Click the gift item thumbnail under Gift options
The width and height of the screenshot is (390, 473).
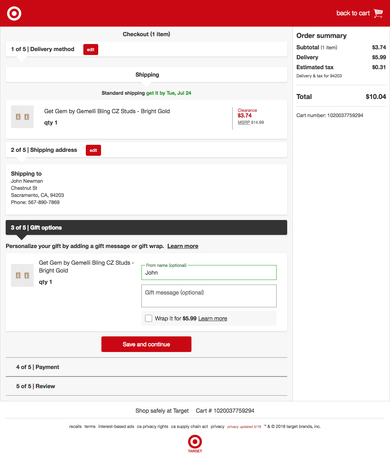22,275
